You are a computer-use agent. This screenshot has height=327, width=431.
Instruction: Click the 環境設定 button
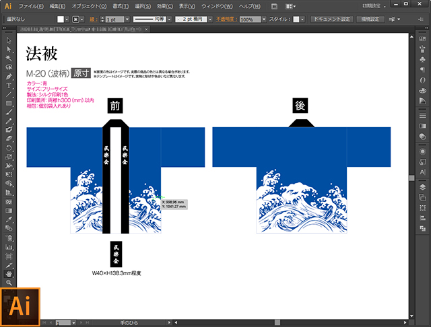[x=370, y=20]
